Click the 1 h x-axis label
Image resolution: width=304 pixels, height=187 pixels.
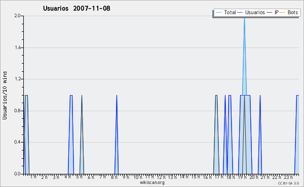pos(33,177)
